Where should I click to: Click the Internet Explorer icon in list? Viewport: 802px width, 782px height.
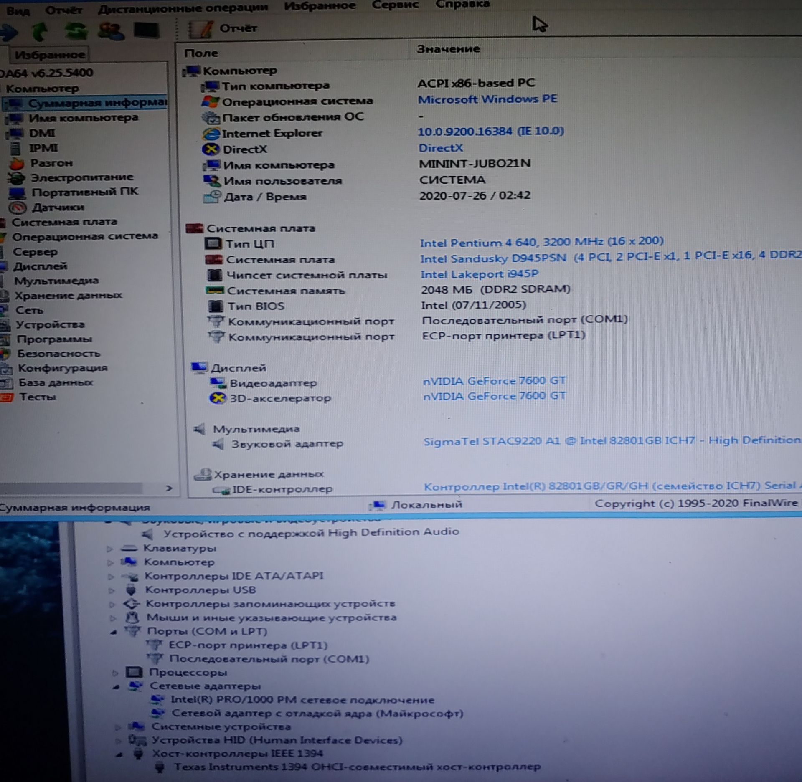point(211,134)
